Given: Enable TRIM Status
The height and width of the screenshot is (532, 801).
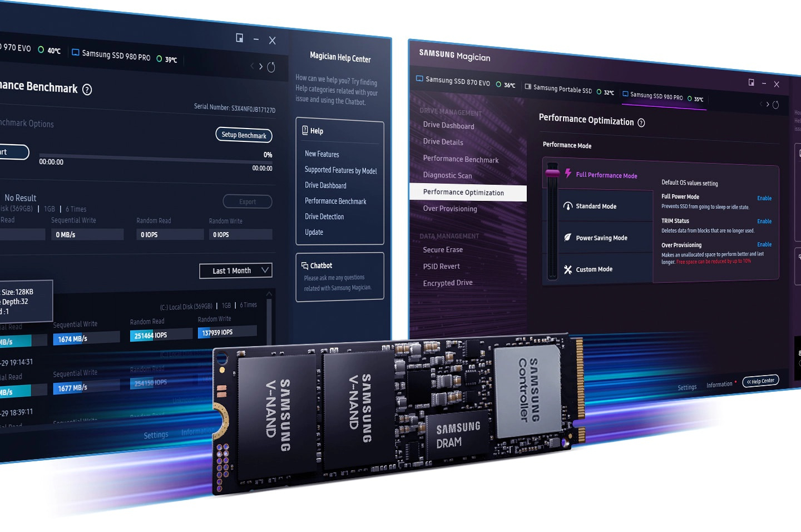Looking at the screenshot, I should 764,221.
